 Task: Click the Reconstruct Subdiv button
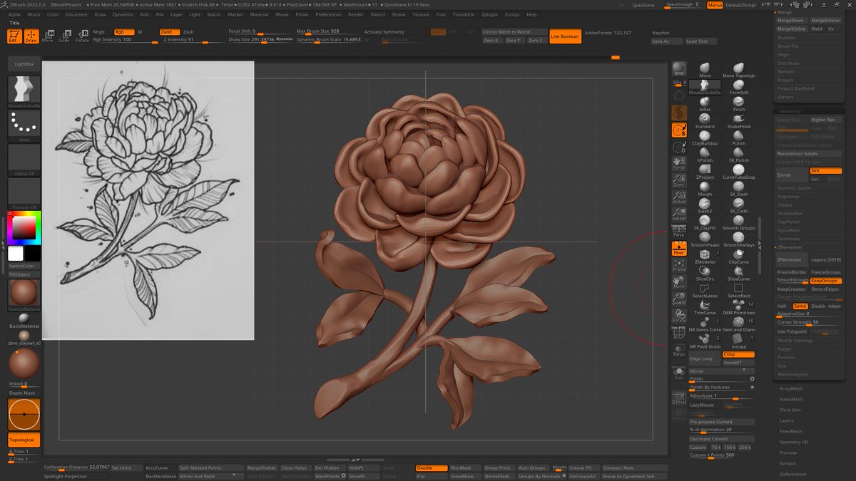click(x=809, y=154)
